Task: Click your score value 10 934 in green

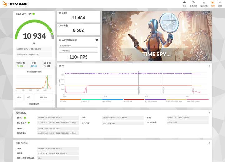Action: pos(20,66)
